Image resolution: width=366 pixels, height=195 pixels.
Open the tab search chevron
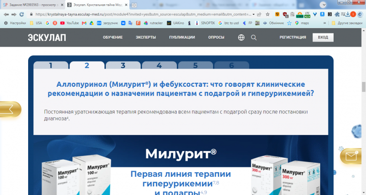tap(323, 5)
